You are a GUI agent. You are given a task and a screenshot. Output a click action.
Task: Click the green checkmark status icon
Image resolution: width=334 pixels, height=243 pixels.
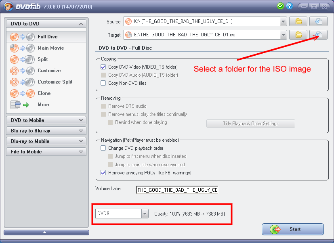point(281,6)
